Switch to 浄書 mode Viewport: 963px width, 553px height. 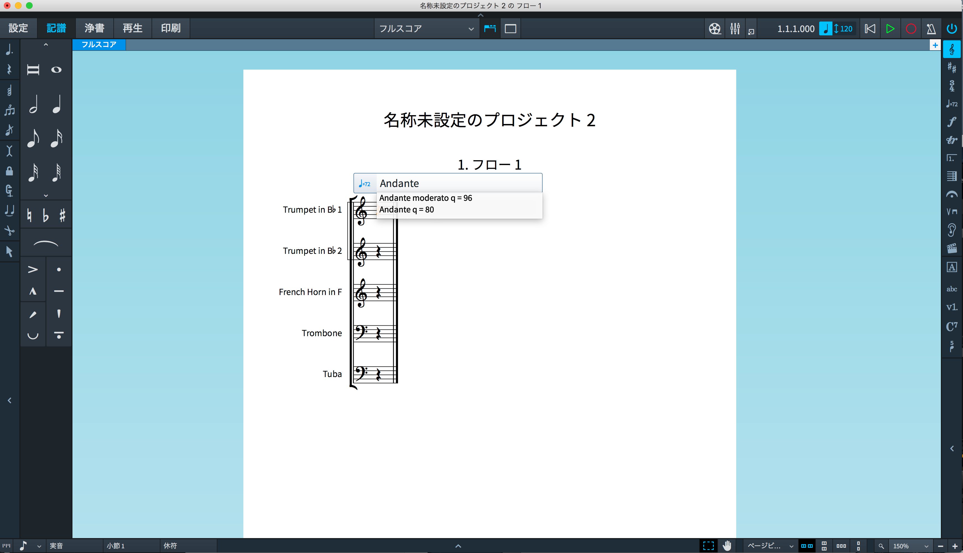pos(94,28)
